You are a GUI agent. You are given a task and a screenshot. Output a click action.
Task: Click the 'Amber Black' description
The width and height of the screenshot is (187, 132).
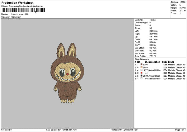point(154,76)
